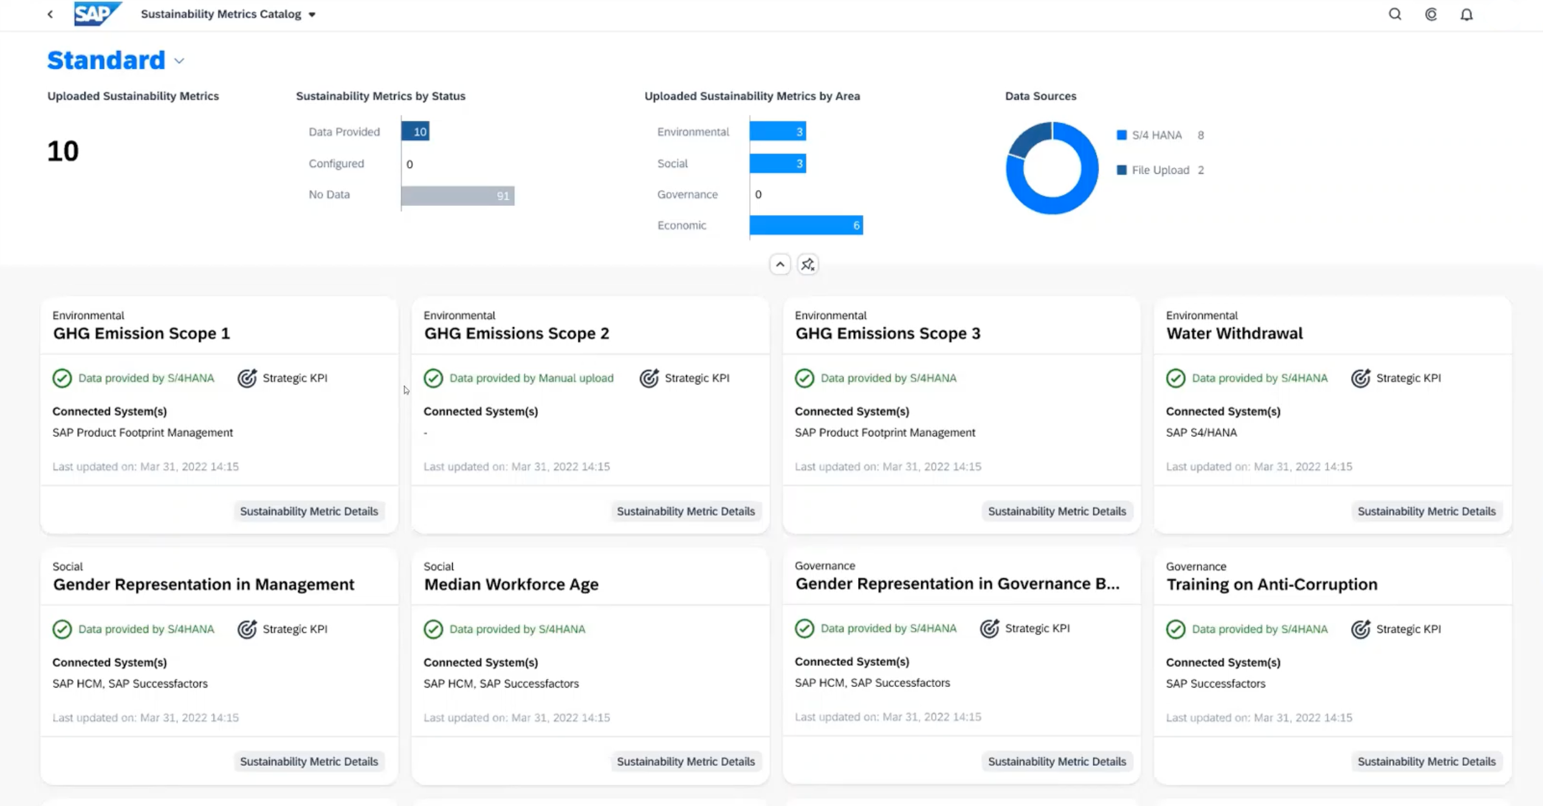Click the No Data bar showing 91
Viewport: 1543px width, 806px height.
458,196
